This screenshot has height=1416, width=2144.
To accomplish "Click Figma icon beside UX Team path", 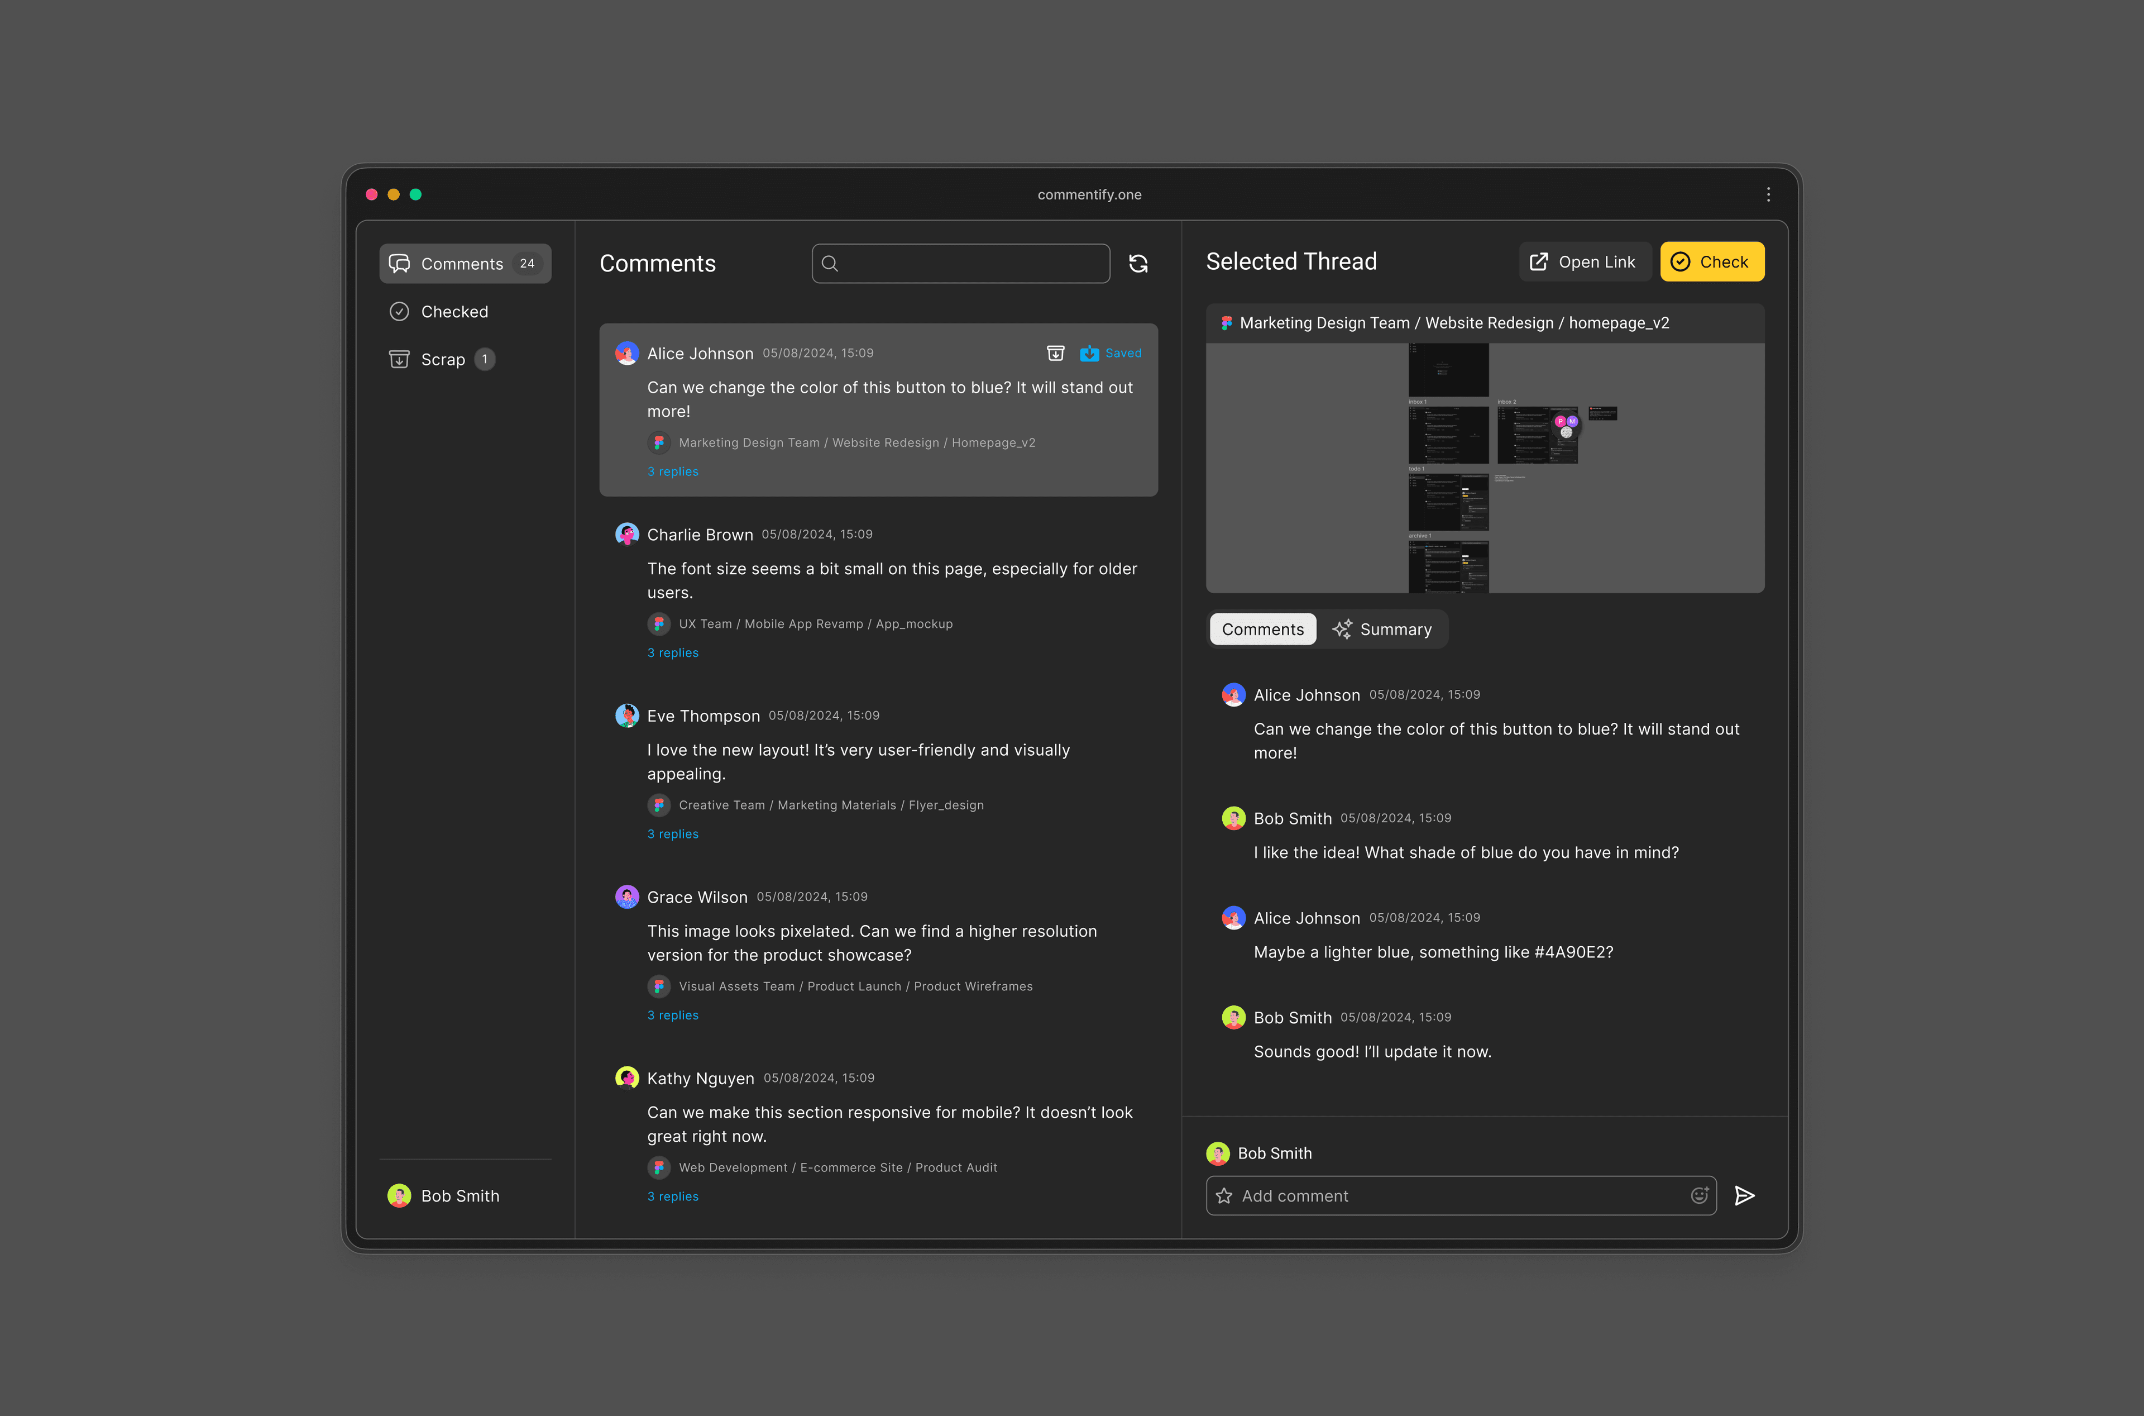I will coord(659,624).
